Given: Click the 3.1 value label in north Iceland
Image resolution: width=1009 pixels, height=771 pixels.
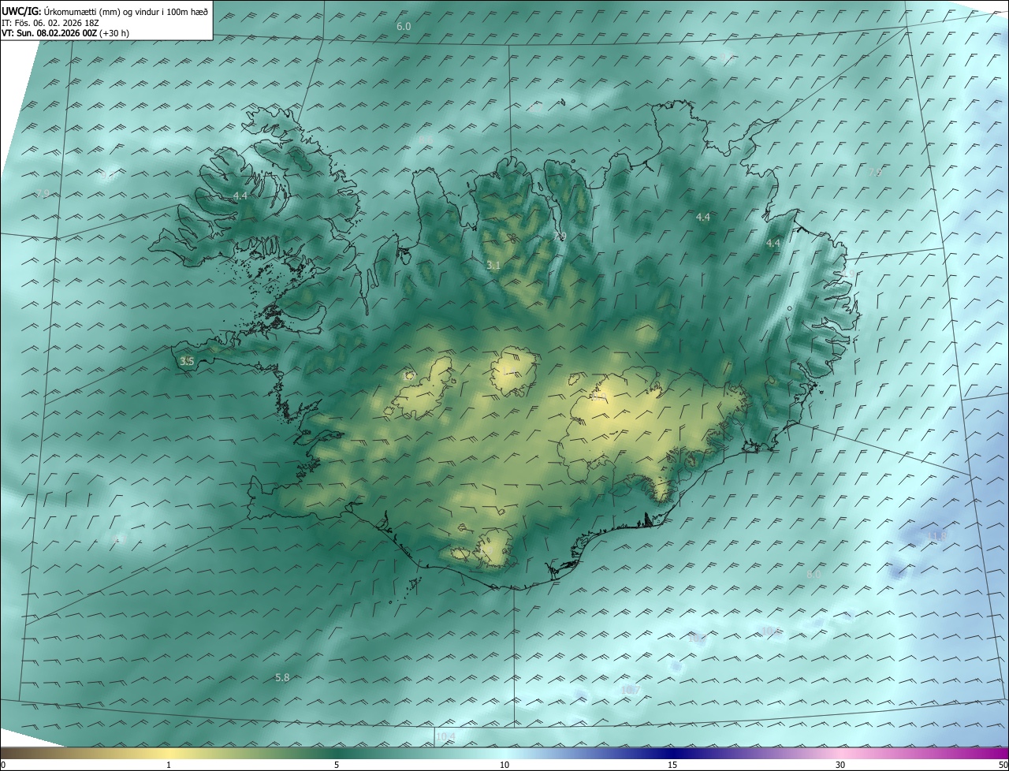Looking at the screenshot, I should [x=493, y=266].
